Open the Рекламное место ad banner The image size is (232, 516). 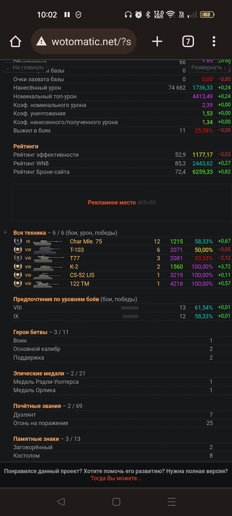tap(122, 203)
